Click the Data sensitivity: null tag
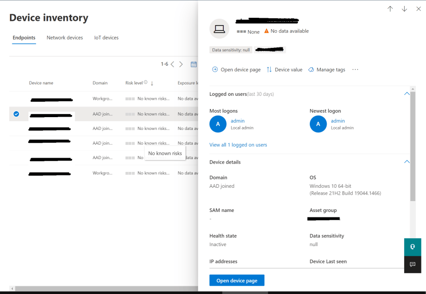The width and height of the screenshot is (426, 294). [x=231, y=50]
